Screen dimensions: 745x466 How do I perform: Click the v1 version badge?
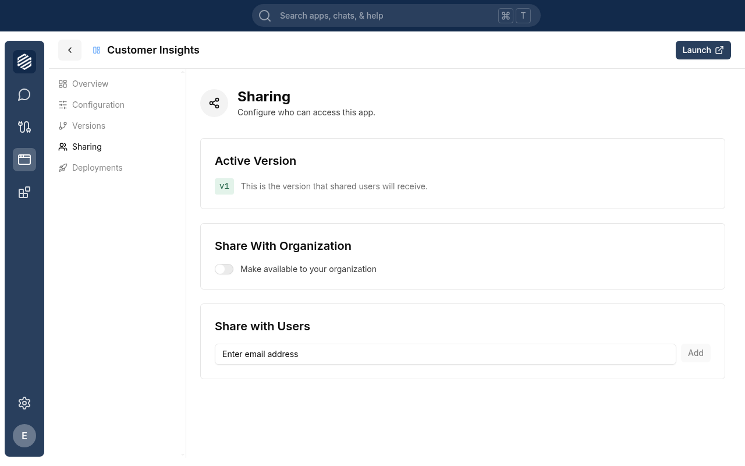tap(224, 186)
